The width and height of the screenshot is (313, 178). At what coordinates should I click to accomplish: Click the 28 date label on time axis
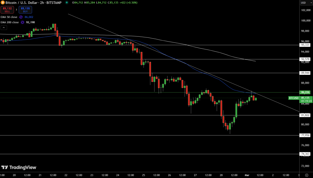pos(221,175)
